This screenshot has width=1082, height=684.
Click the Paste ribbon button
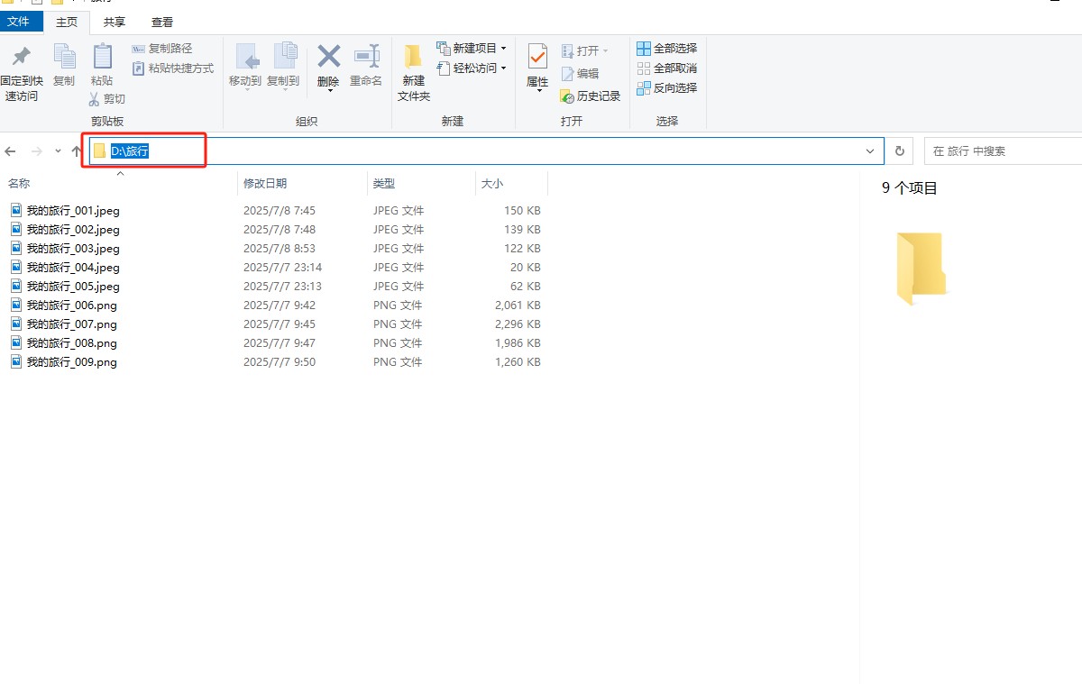point(102,66)
